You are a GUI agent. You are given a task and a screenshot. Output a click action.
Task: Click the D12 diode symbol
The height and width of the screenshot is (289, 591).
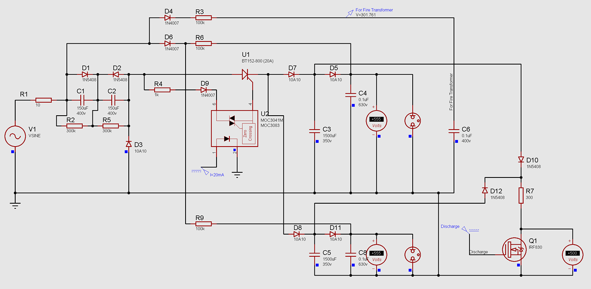coord(485,190)
